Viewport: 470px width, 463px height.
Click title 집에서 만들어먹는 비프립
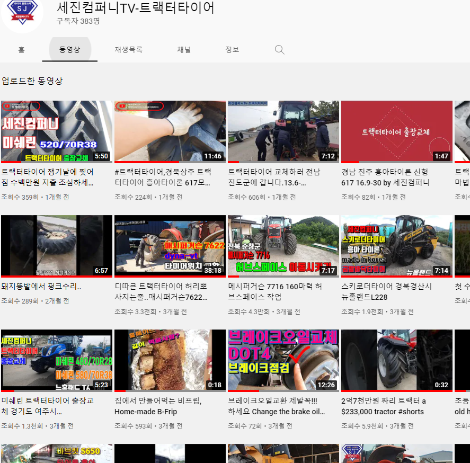click(158, 406)
